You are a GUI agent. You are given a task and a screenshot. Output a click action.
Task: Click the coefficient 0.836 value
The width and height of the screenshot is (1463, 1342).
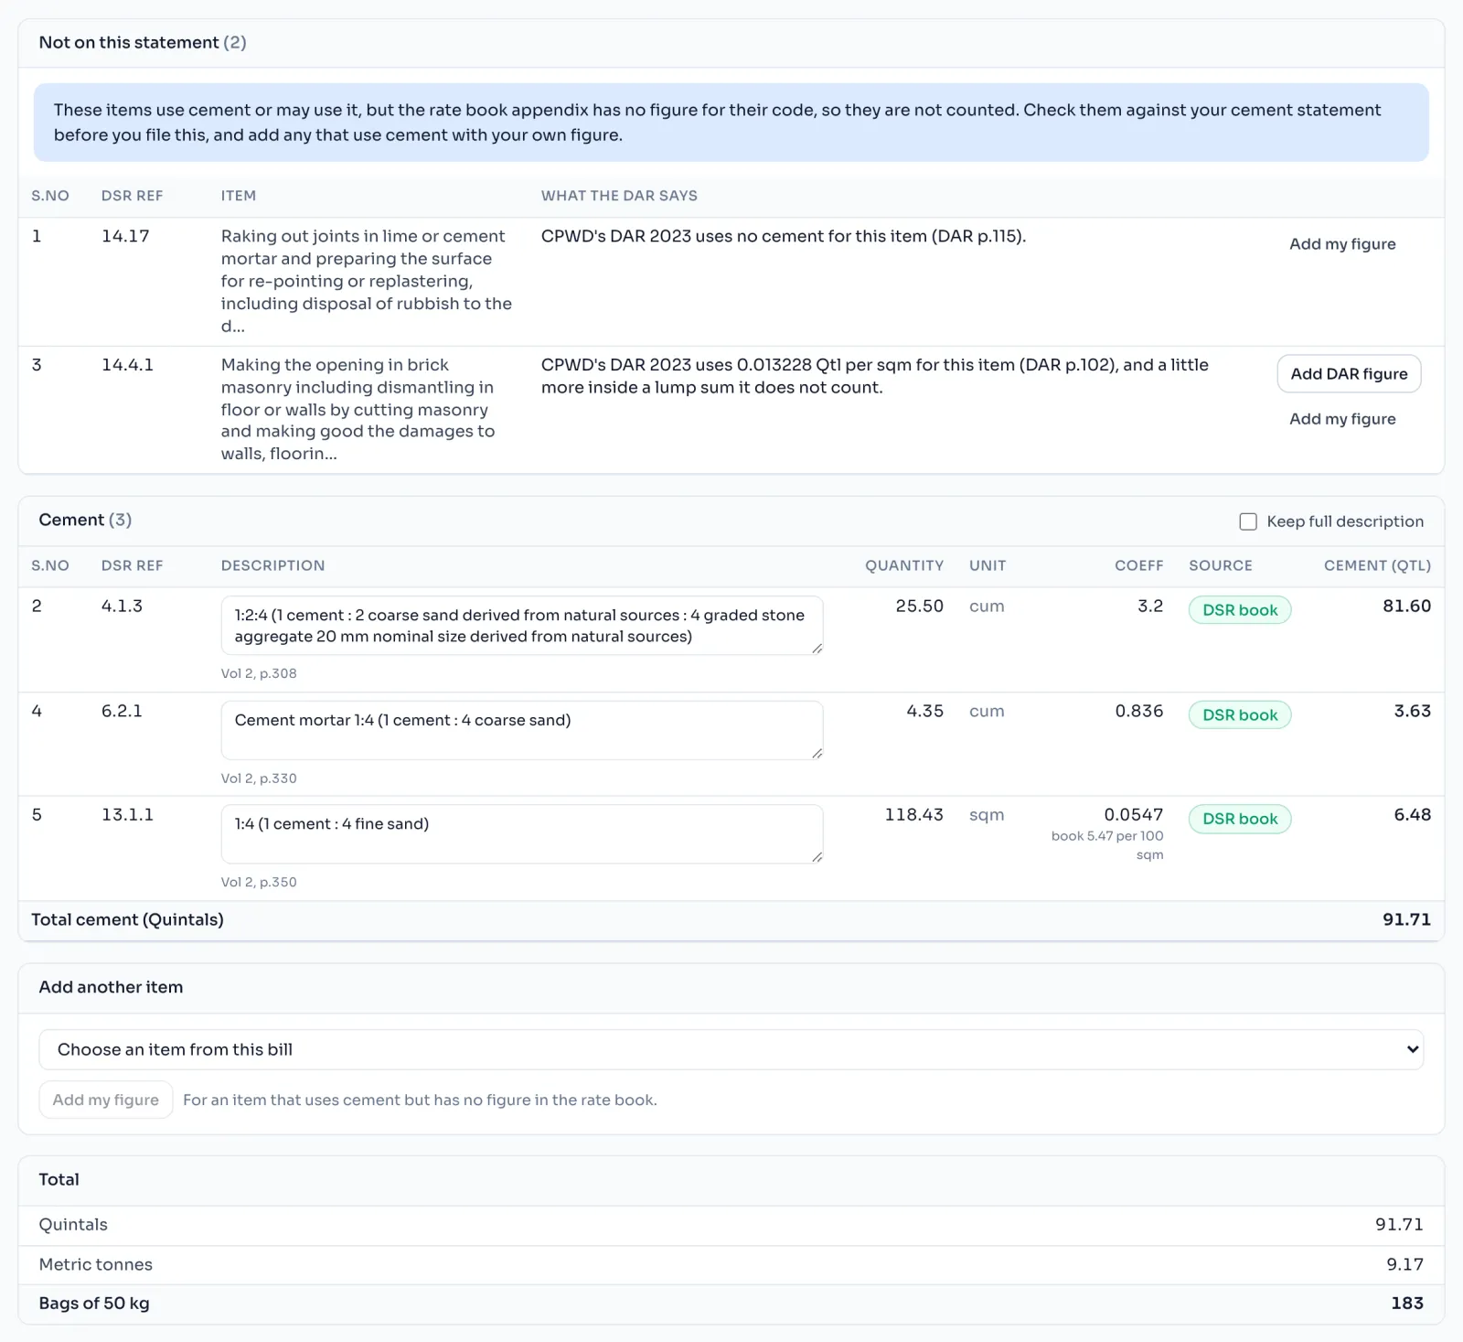(x=1139, y=711)
